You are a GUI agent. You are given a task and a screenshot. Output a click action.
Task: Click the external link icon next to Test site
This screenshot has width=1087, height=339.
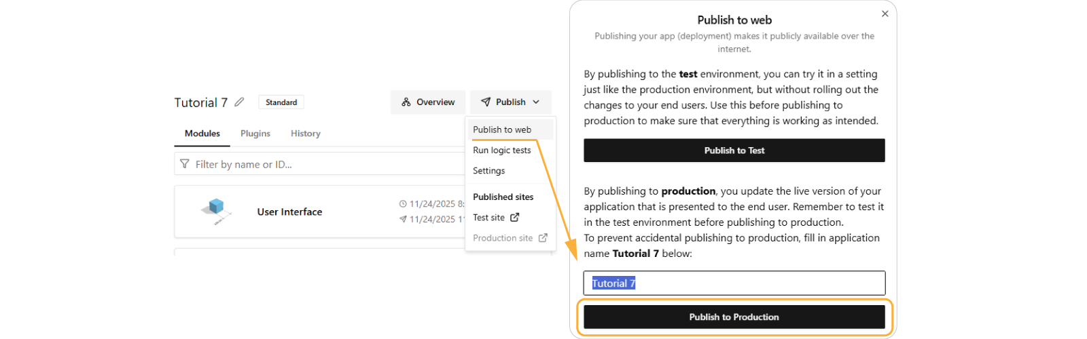coord(515,218)
